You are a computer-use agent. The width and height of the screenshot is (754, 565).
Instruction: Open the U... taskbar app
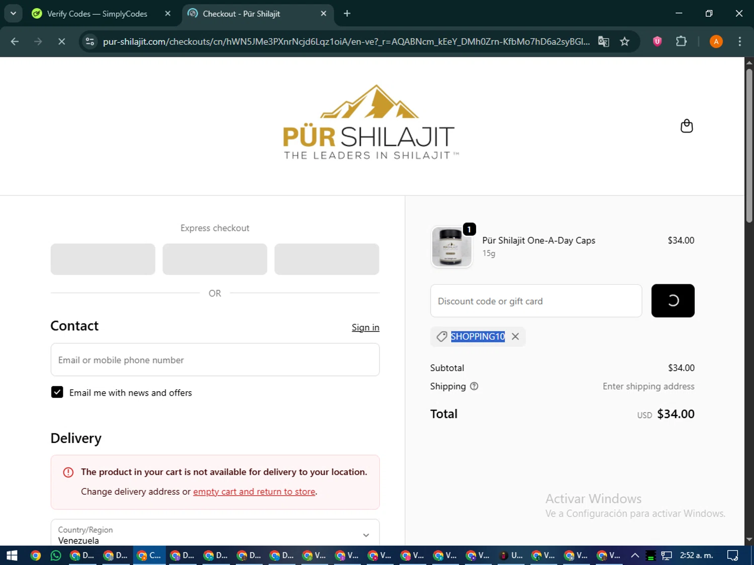pos(511,555)
